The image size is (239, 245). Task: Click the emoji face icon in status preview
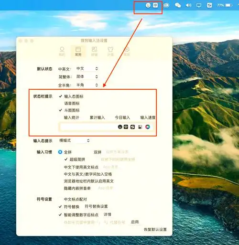click(120, 127)
